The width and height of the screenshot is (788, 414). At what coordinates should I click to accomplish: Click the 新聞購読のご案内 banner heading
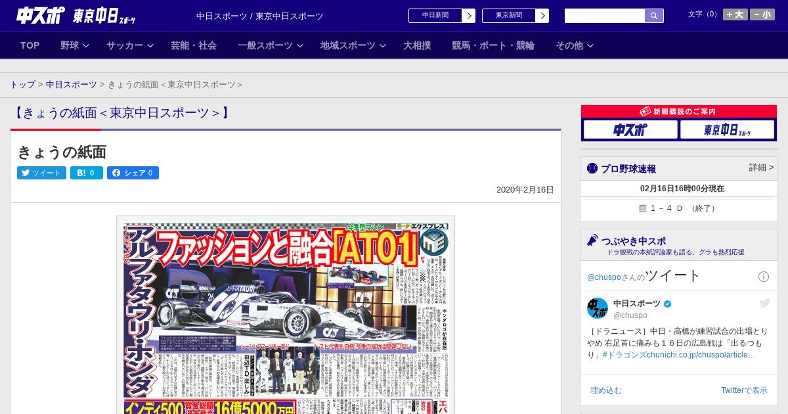[678, 112]
